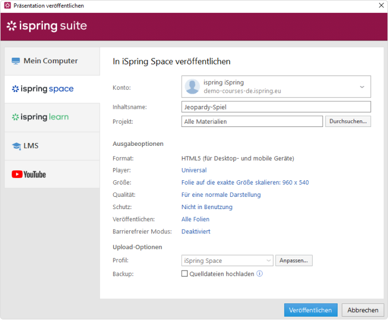
Task: Click the YouTube play logo icon
Action: coord(17,174)
